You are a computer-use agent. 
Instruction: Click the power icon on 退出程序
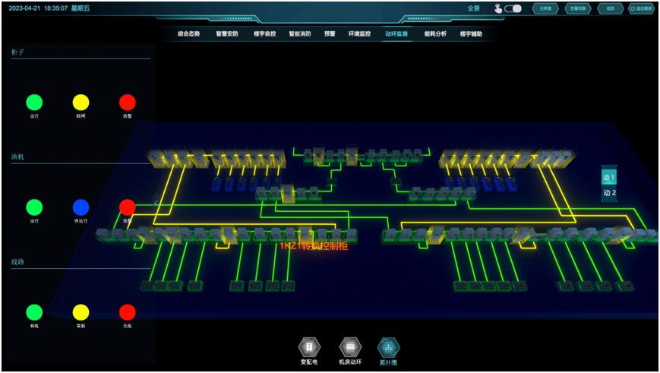[633, 9]
